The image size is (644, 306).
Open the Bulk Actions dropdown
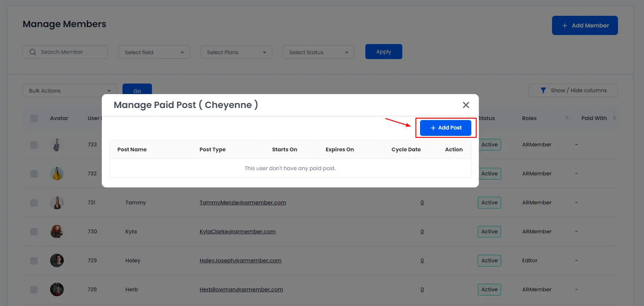(x=69, y=91)
